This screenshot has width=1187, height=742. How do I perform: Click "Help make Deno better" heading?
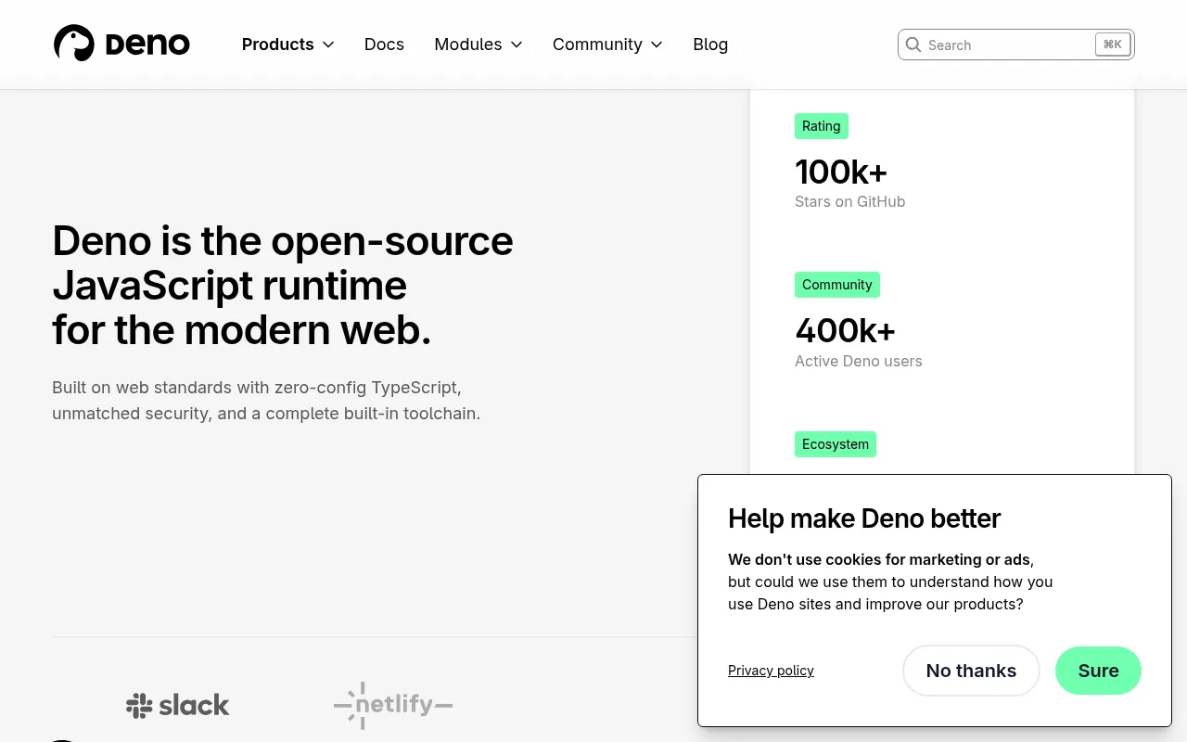864,518
